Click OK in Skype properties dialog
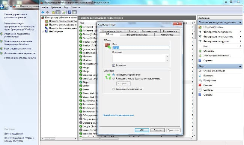The width and height of the screenshot is (244, 145). [142, 130]
